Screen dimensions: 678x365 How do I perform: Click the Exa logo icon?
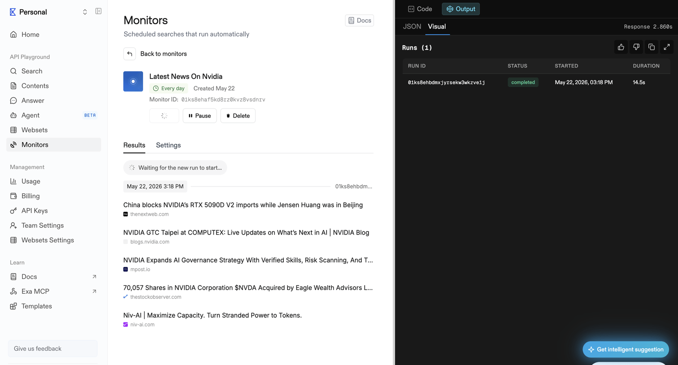[13, 12]
